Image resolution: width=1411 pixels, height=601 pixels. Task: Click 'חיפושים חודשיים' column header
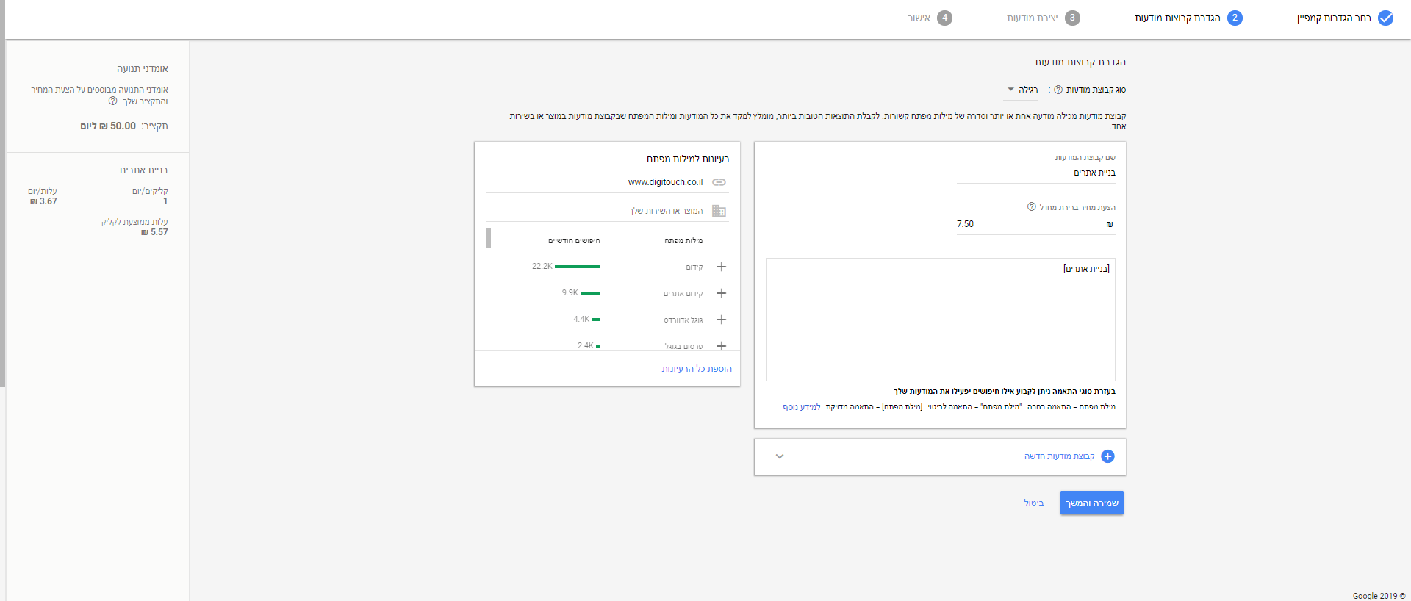pyautogui.click(x=574, y=241)
